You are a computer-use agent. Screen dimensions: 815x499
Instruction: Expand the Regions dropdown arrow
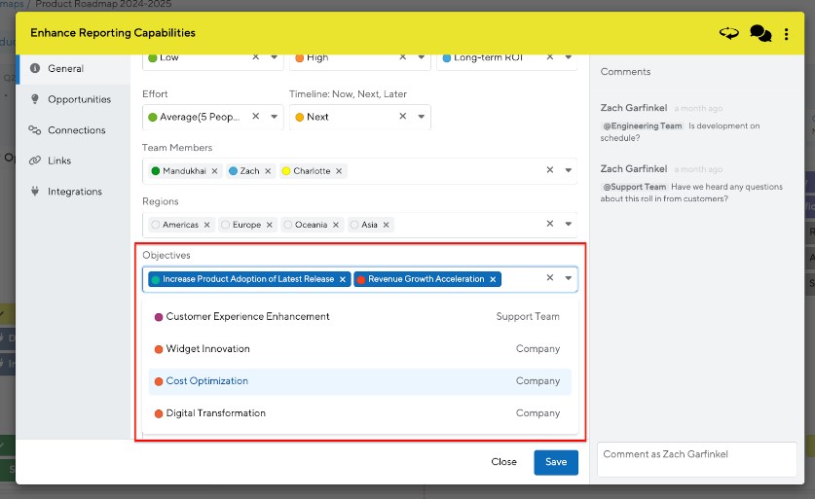tap(569, 224)
